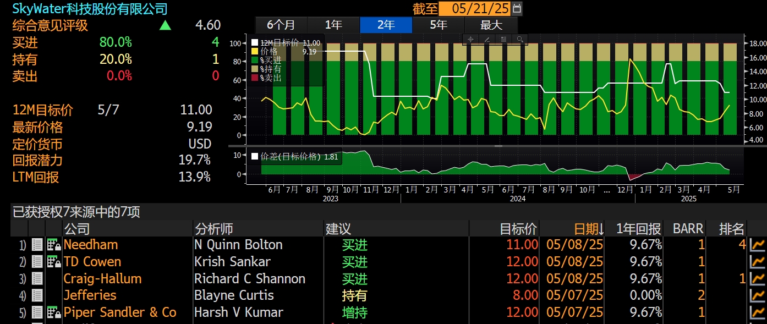
Task: Click the sort arrow on the 日期 column
Action: pos(601,229)
